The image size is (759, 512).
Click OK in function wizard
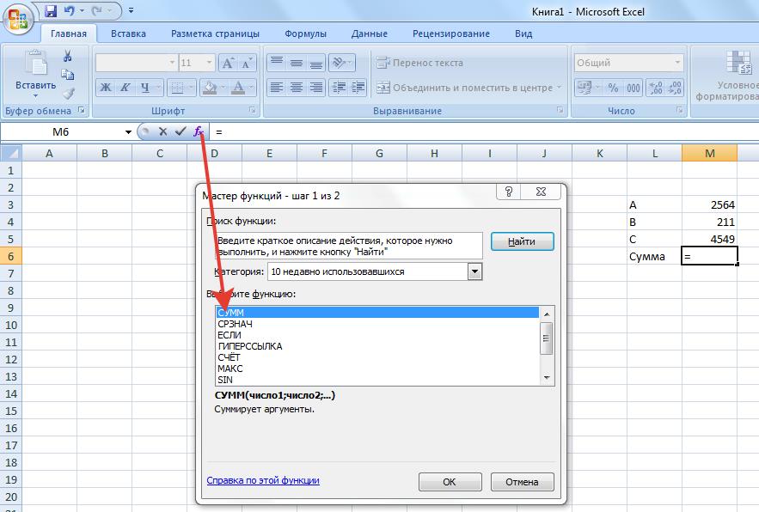[450, 482]
